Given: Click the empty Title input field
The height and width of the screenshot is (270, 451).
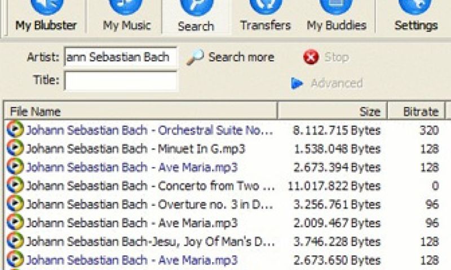Looking at the screenshot, I should 121,80.
